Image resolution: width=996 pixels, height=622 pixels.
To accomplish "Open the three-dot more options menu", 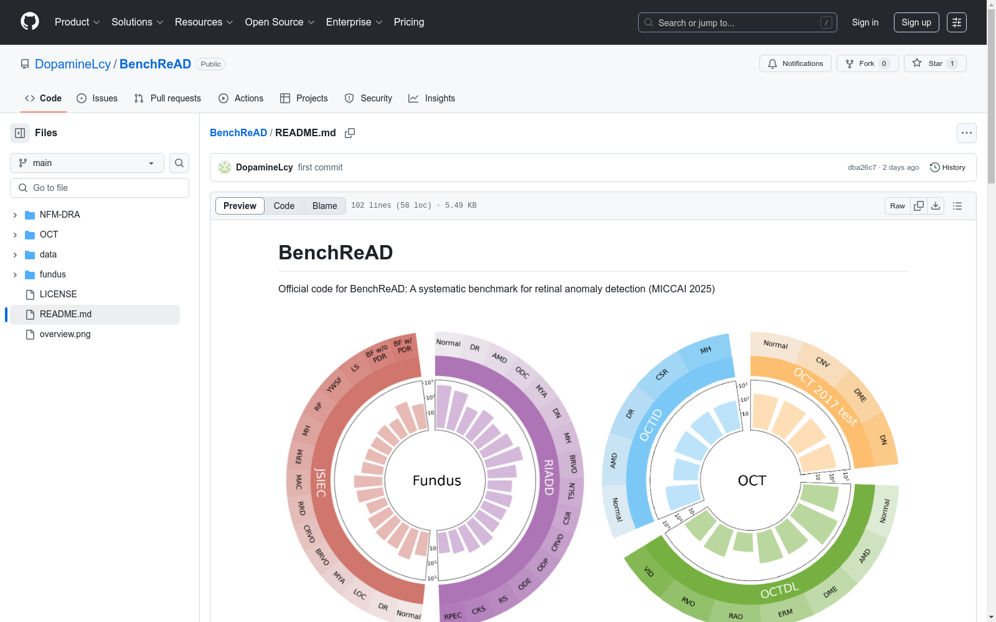I will 966,133.
